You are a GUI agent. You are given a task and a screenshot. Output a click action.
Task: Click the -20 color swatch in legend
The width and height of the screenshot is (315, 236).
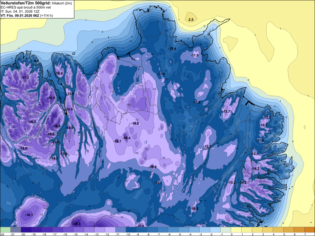point(26,230)
